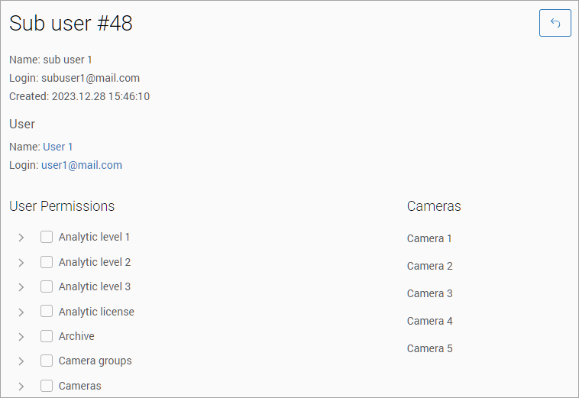Screen dimensions: 579x398
Task: Toggle the Analytic license checkbox
Action: tap(47, 312)
